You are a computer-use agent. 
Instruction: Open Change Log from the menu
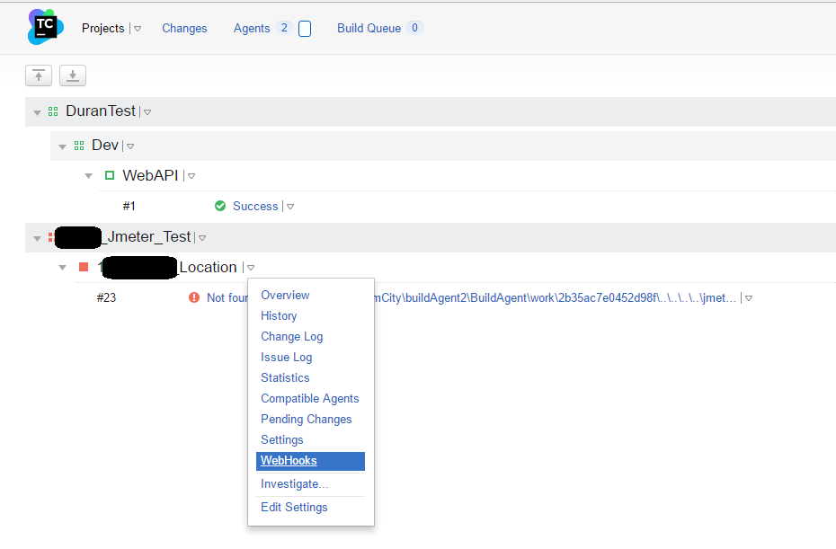pos(291,337)
